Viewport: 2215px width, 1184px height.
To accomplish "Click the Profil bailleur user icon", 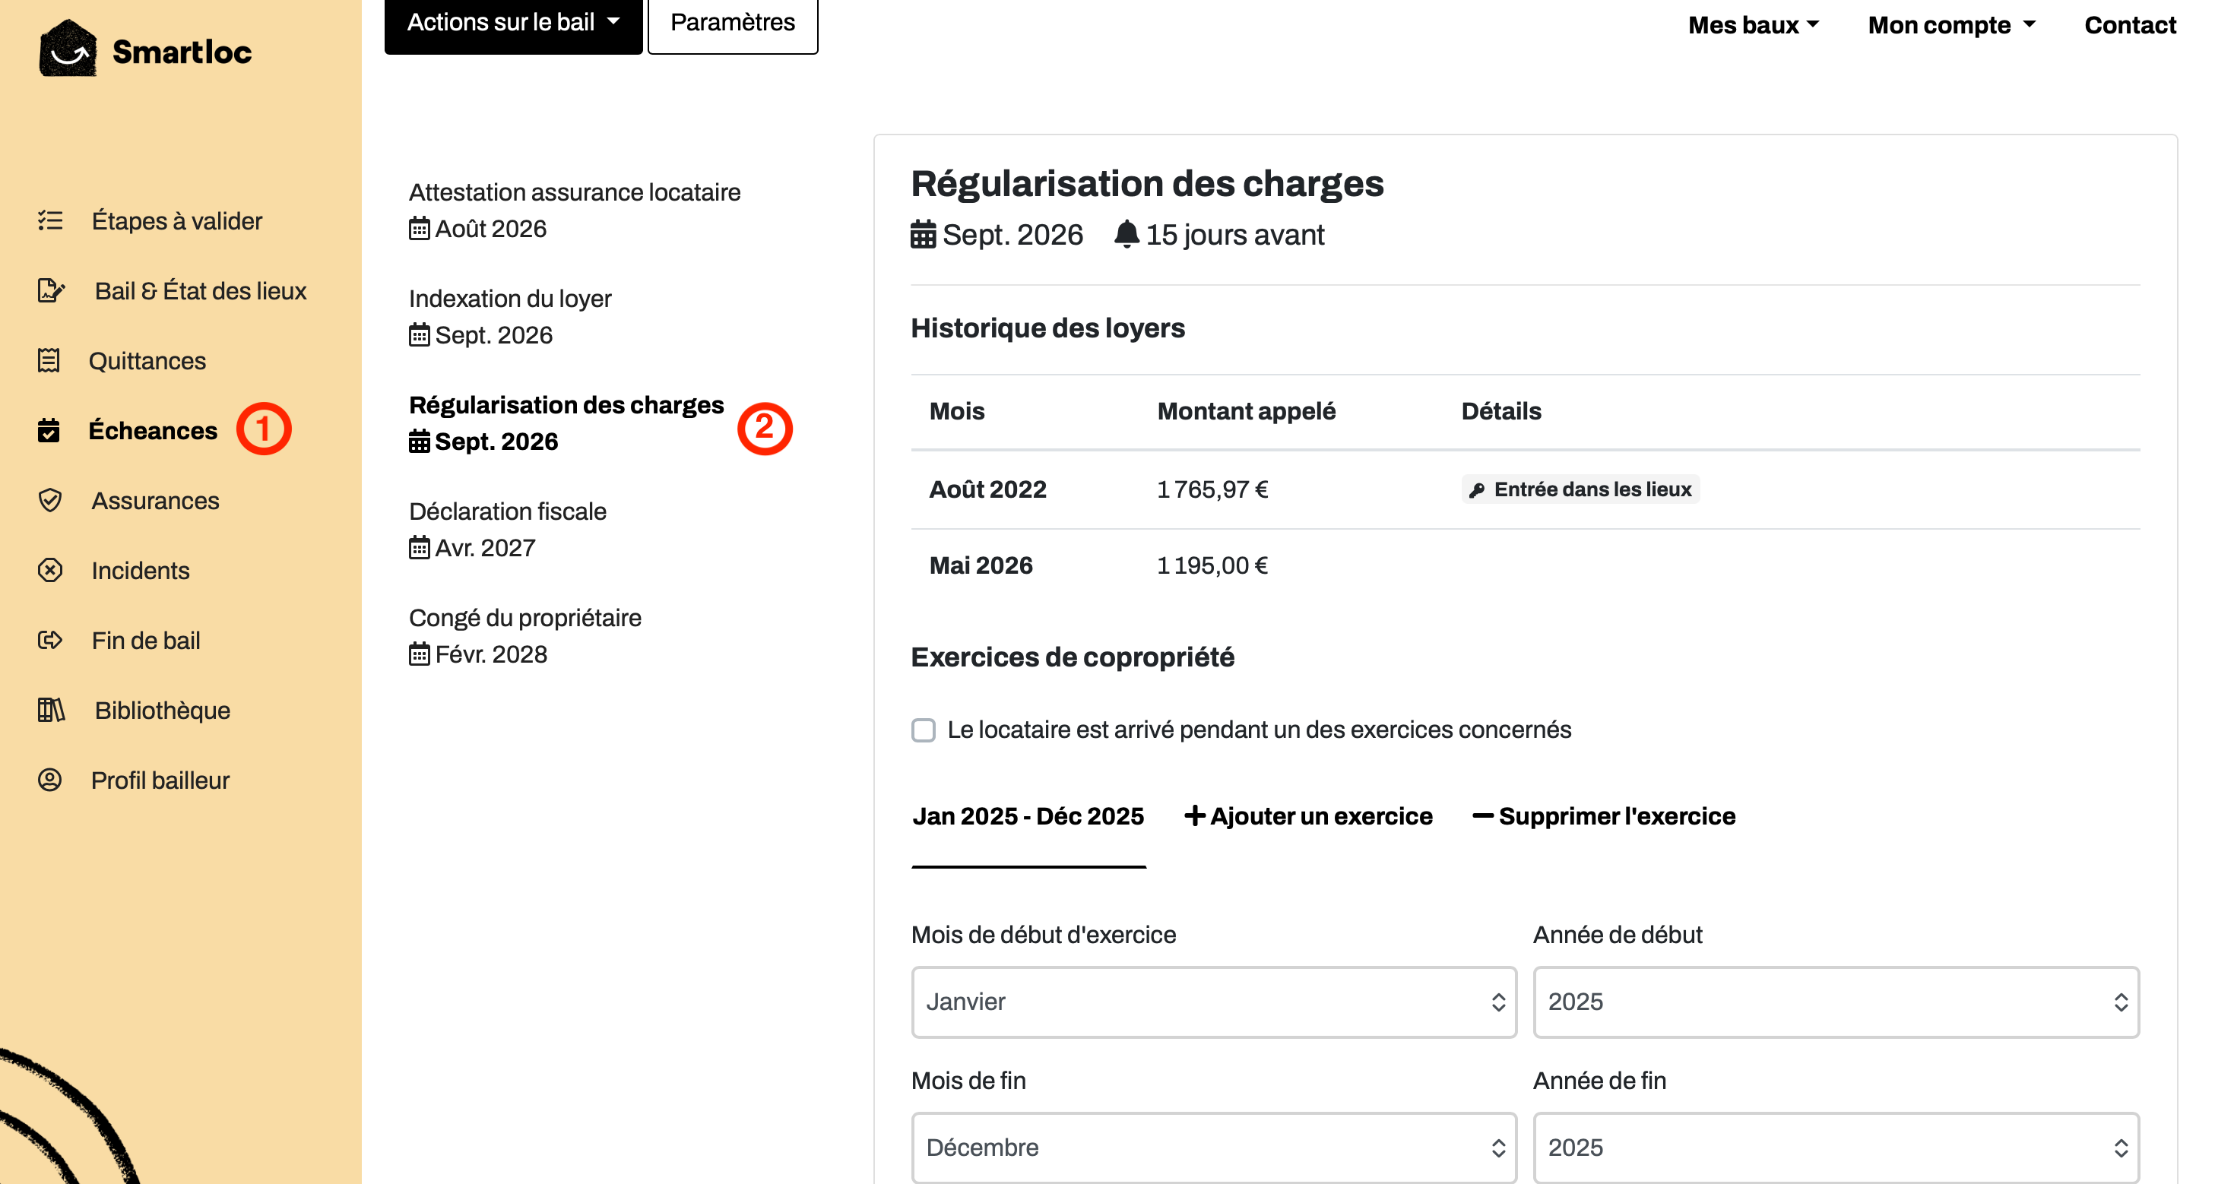I will coord(50,780).
